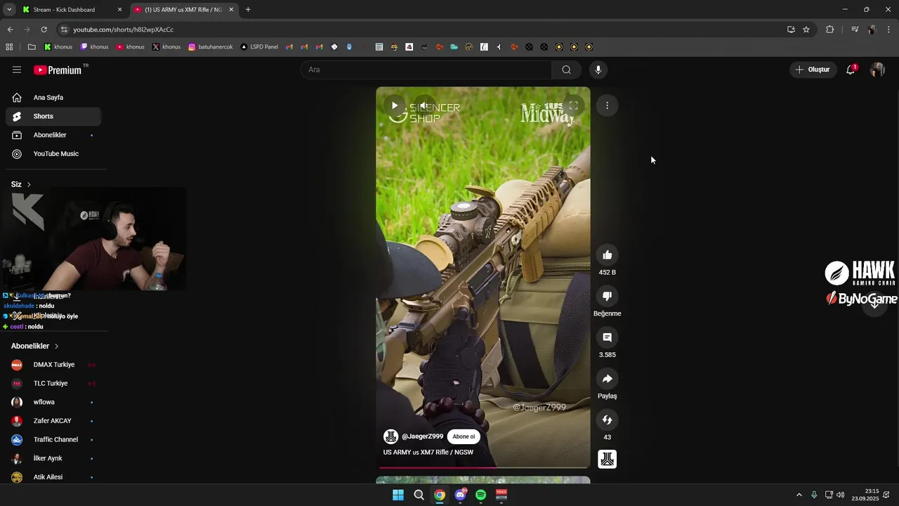Select Shorts in the sidebar
899x506 pixels.
tap(53, 116)
